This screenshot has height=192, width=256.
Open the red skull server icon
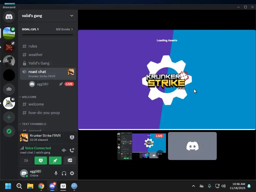tap(9, 47)
